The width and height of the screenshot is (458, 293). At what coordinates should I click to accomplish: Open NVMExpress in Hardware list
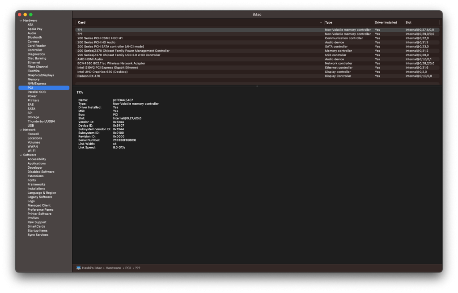pyautogui.click(x=37, y=84)
